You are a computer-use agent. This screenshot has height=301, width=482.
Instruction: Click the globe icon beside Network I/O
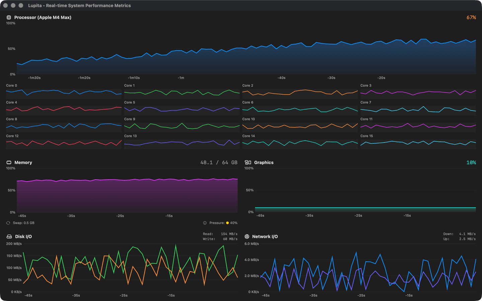pos(247,236)
